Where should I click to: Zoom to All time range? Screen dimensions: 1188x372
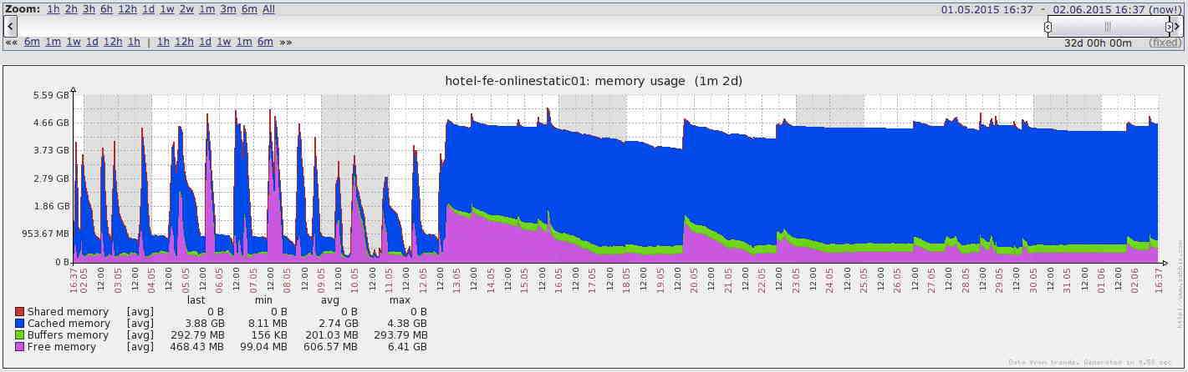(268, 9)
